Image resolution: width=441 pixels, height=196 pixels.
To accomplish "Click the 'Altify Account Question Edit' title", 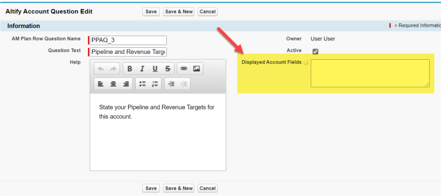I will click(x=49, y=11).
